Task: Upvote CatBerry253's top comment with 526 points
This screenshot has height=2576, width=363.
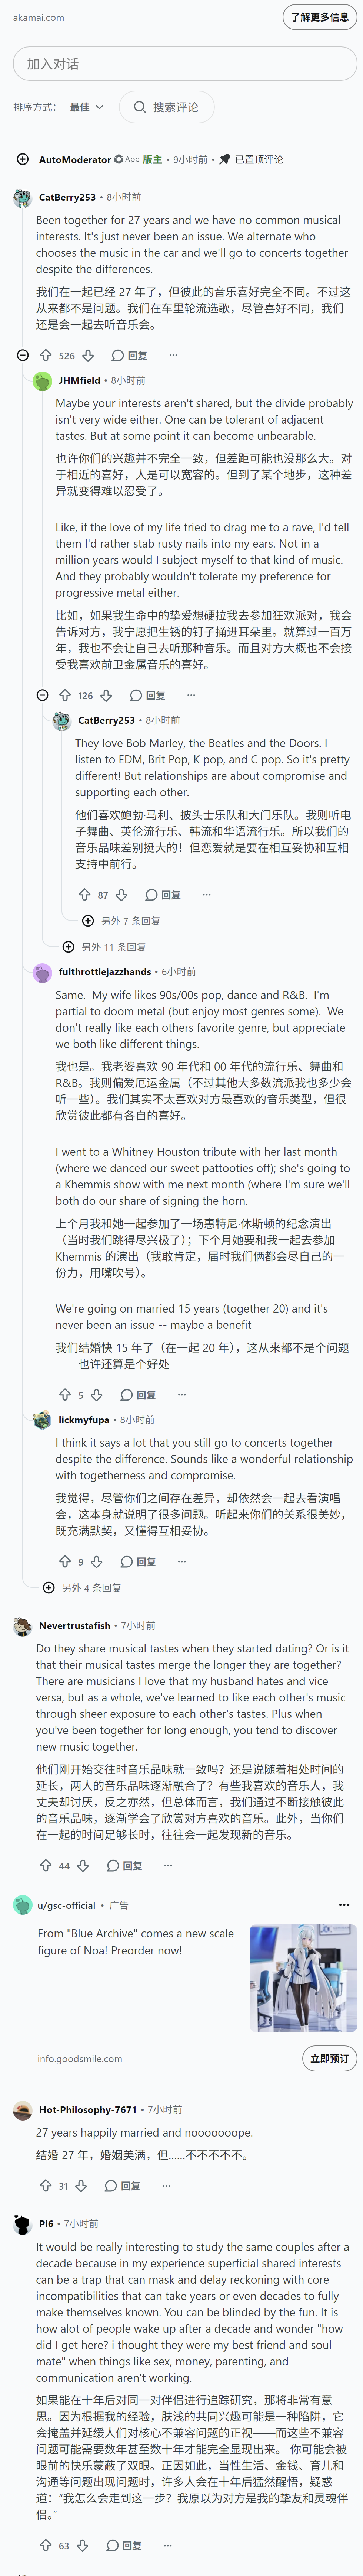Action: coord(45,355)
